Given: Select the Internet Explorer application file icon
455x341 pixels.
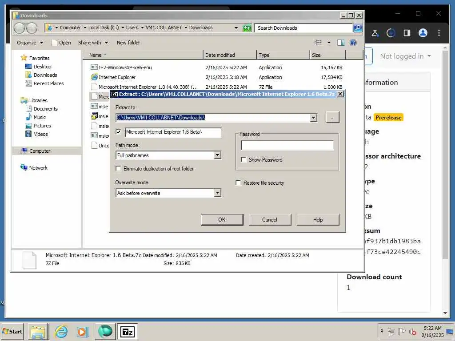Looking at the screenshot, I should coord(94,77).
